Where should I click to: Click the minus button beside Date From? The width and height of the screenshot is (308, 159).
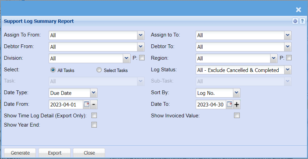[94, 104]
